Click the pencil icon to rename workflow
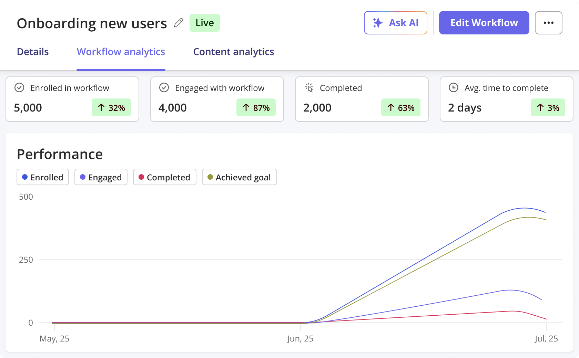This screenshot has height=358, width=579. [178, 23]
